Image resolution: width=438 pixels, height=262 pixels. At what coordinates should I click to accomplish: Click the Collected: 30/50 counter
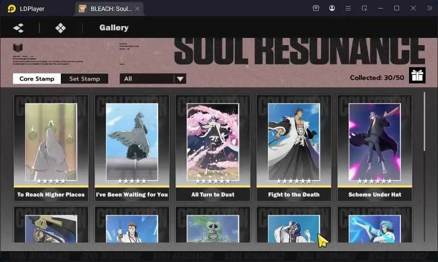click(x=377, y=78)
